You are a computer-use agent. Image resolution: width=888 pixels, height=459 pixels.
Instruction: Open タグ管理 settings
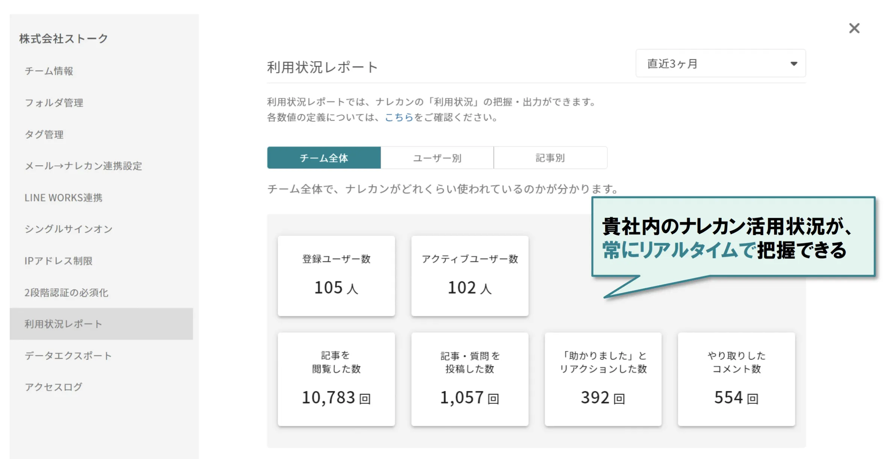[x=44, y=134]
